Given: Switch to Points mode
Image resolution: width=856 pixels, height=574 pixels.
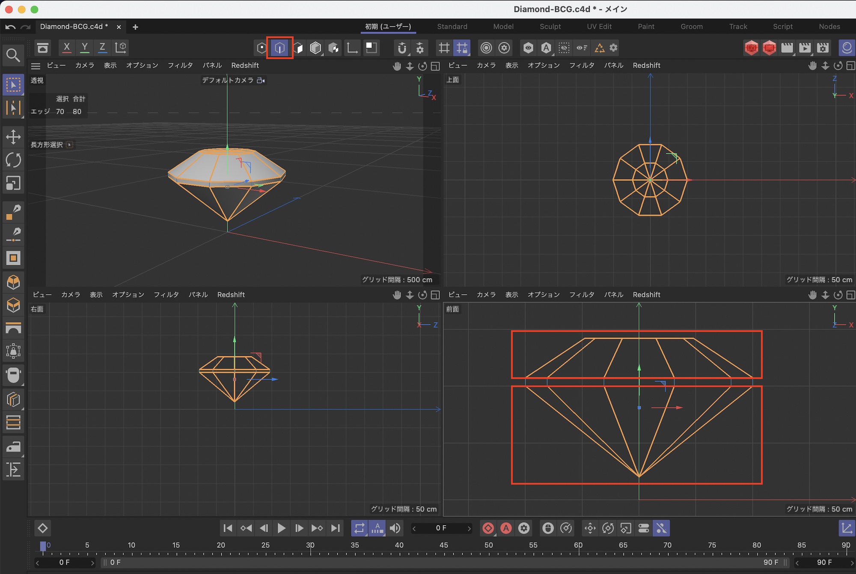Looking at the screenshot, I should pos(262,48).
